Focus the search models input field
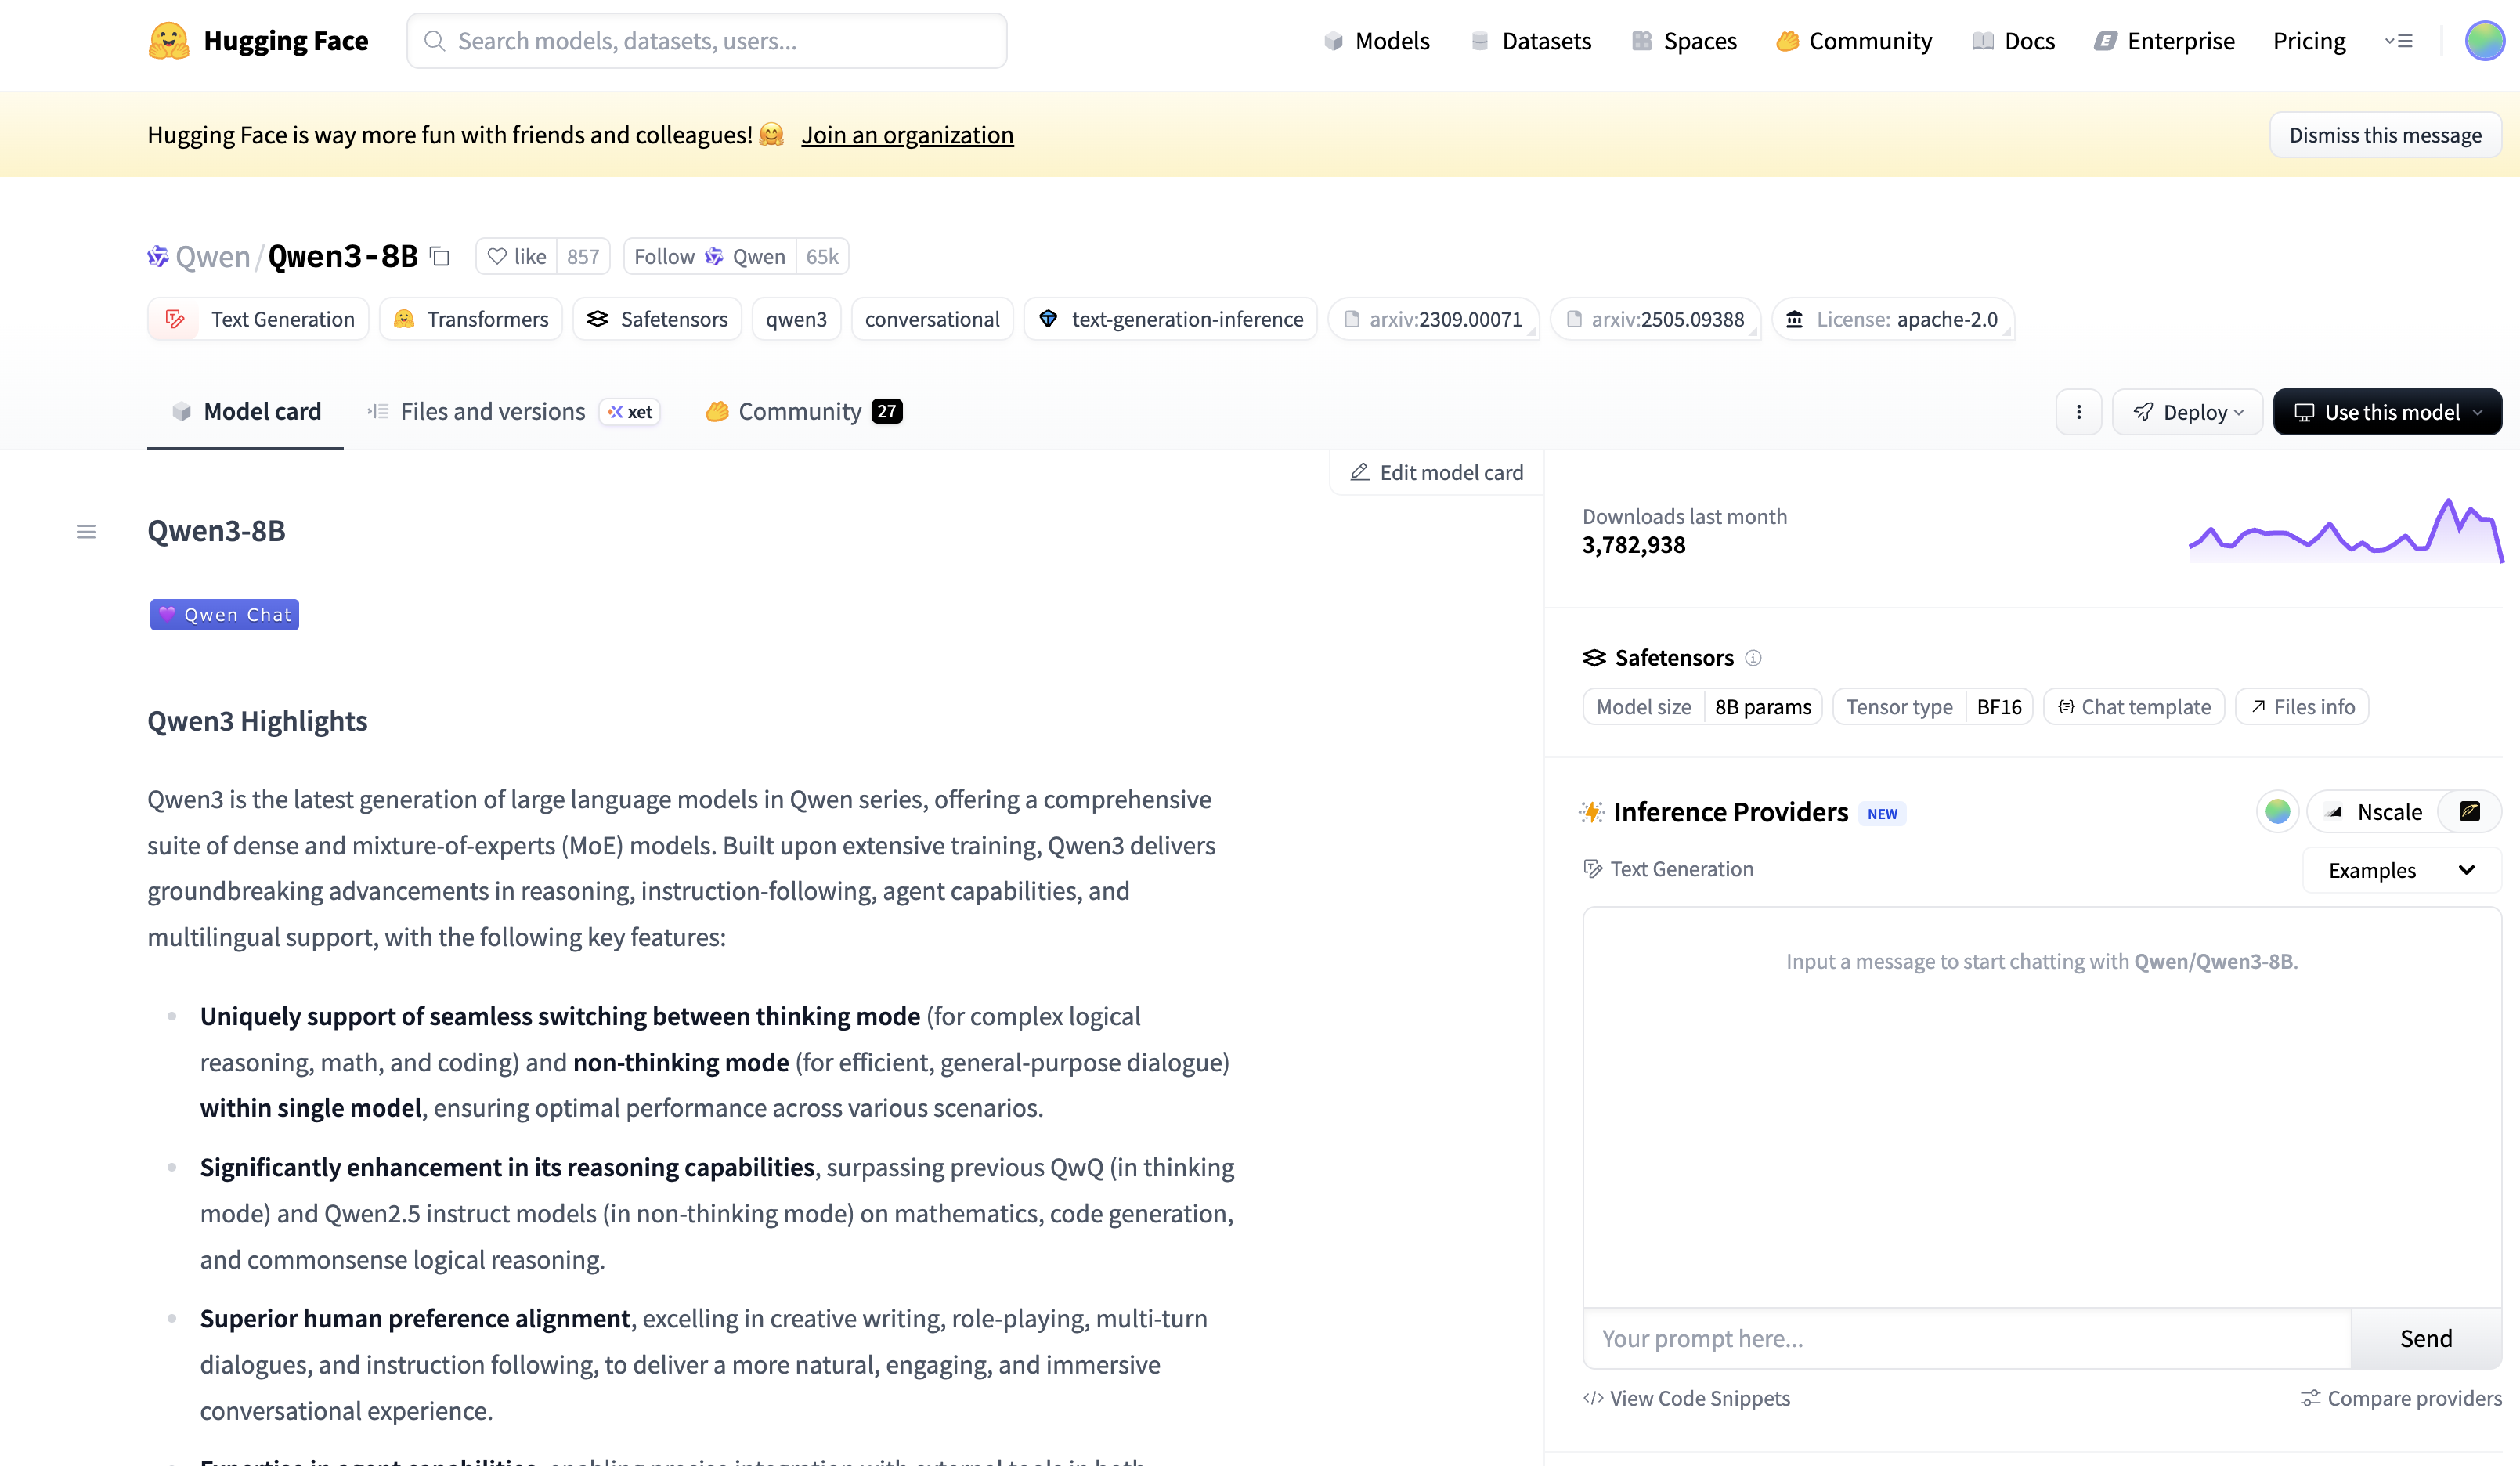Screen dimensions: 2520x1466 click(707, 41)
